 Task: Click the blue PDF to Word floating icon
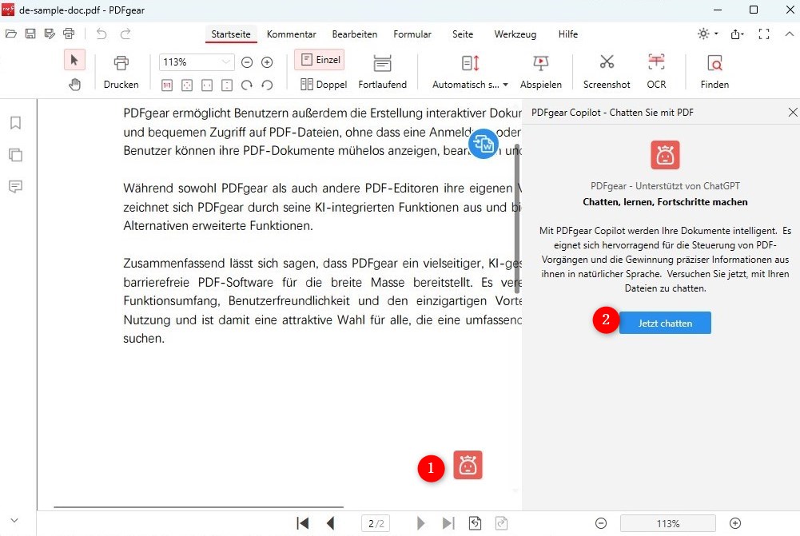pos(484,144)
